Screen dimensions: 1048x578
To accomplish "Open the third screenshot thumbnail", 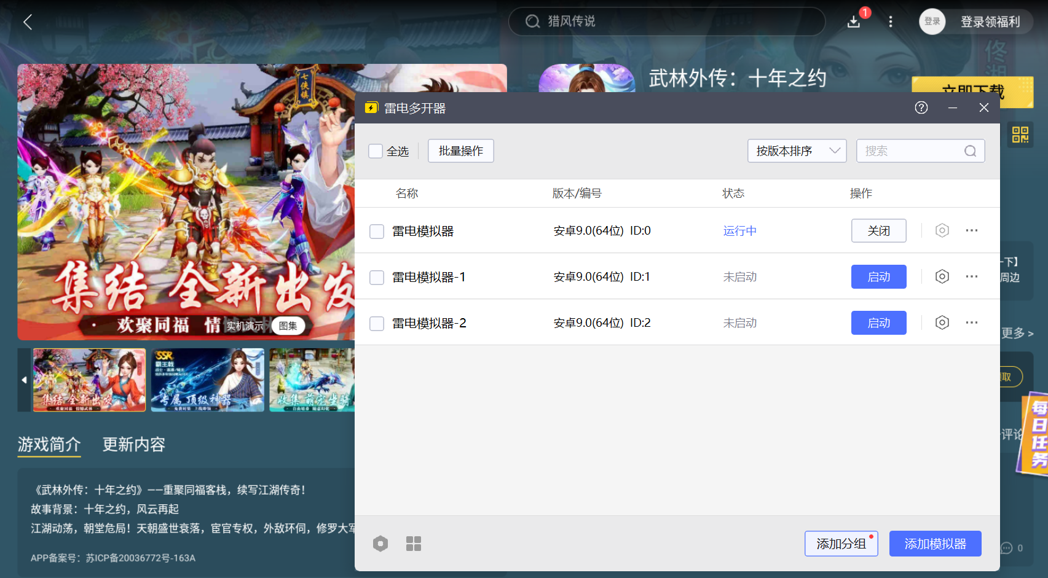I will point(312,380).
